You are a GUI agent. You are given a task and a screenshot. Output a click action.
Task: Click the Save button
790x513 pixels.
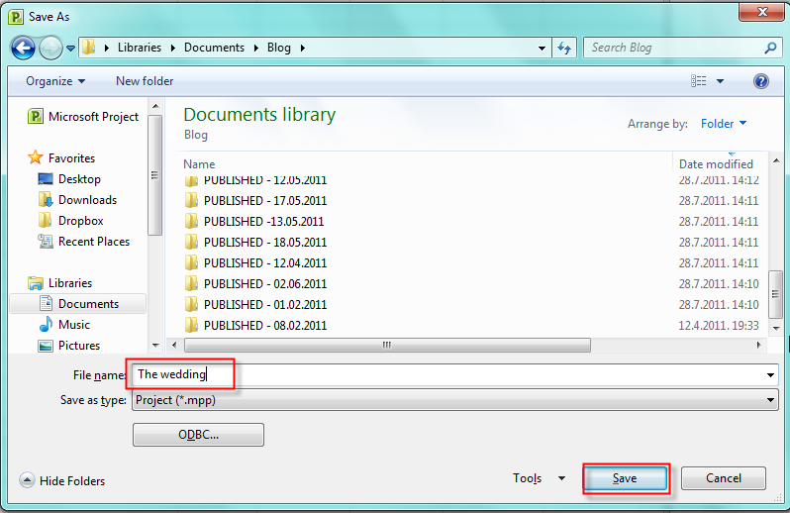[x=626, y=478]
